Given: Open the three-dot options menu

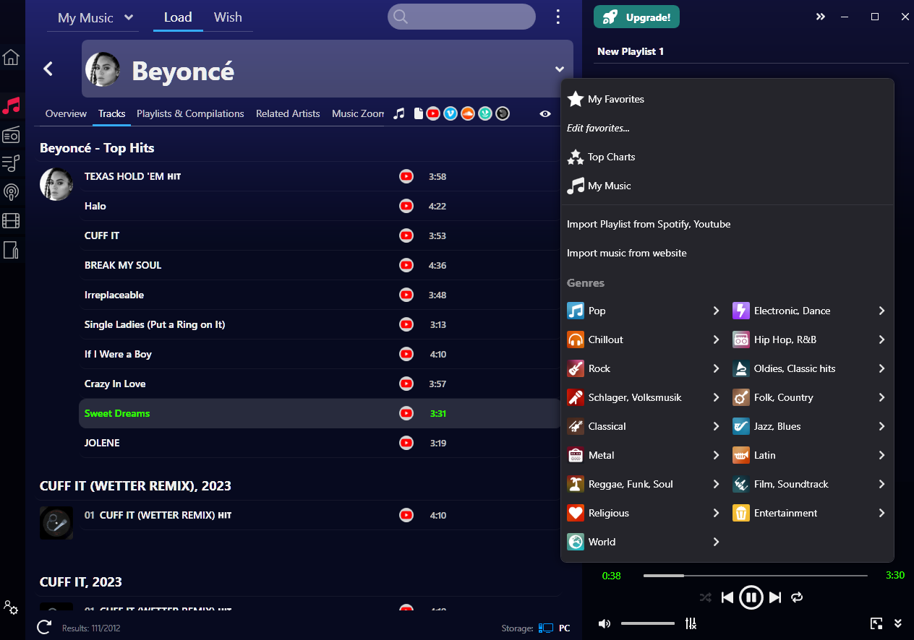Looking at the screenshot, I should point(558,17).
